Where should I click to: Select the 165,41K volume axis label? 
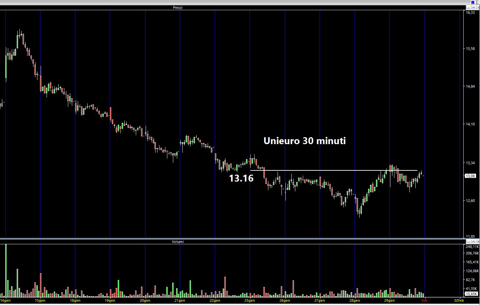472,262
